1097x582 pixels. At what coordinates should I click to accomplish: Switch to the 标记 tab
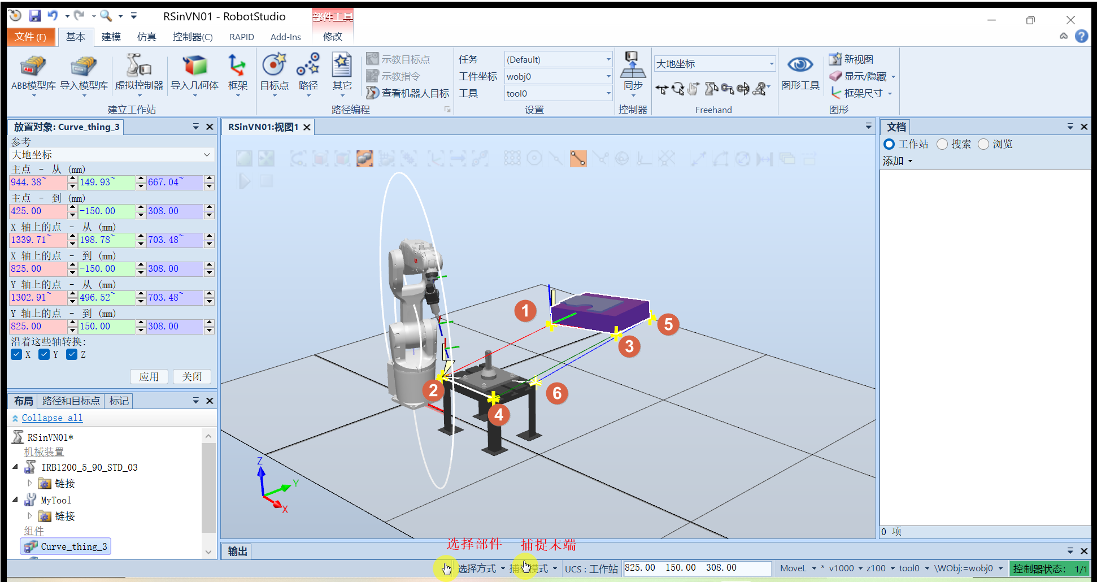pos(119,401)
